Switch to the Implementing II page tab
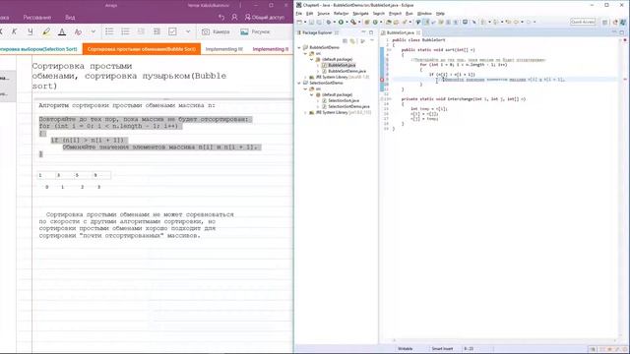 pos(271,49)
